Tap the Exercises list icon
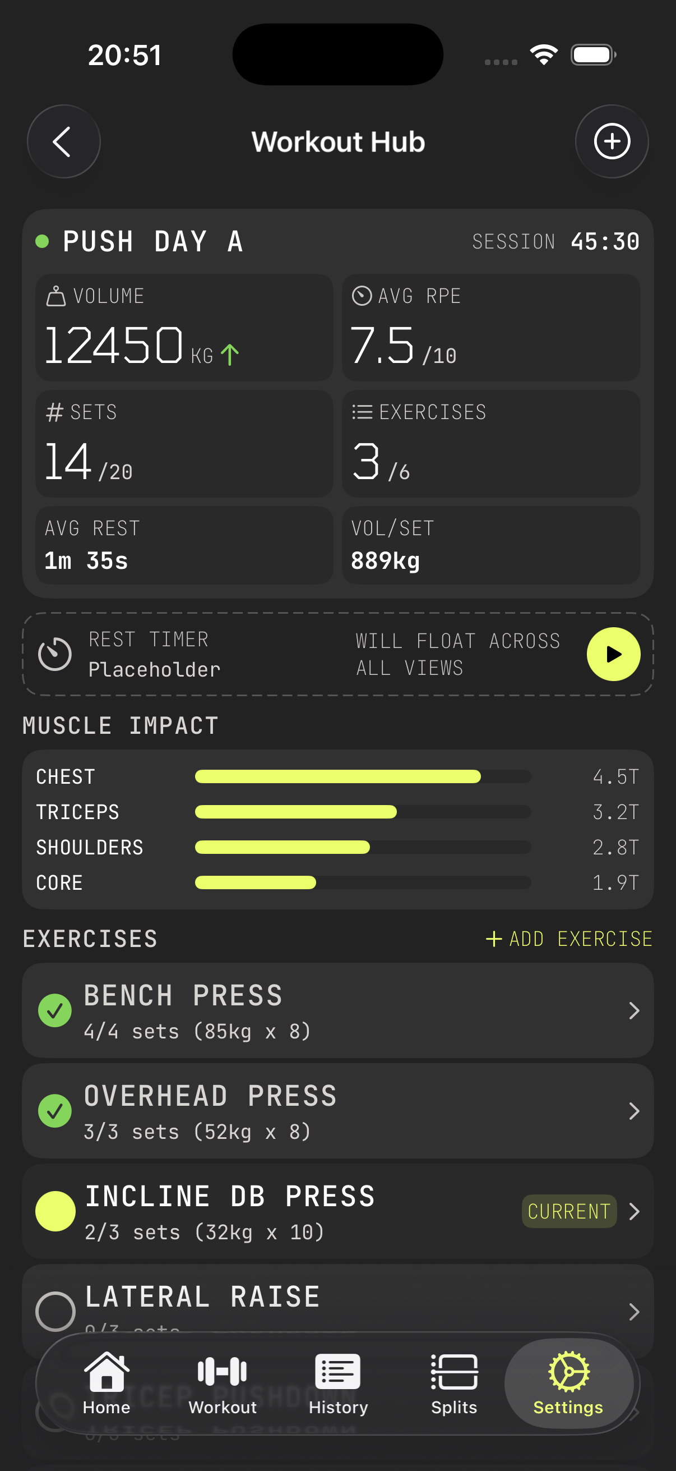 [x=362, y=412]
